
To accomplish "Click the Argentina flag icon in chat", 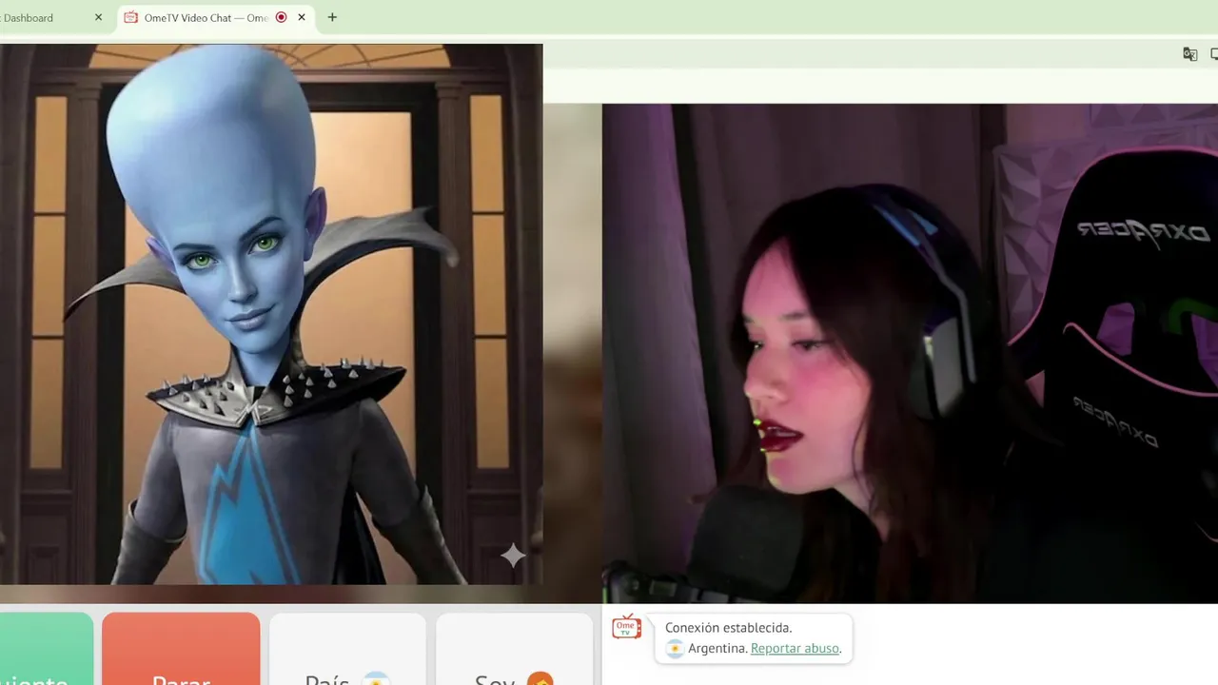I will point(675,649).
